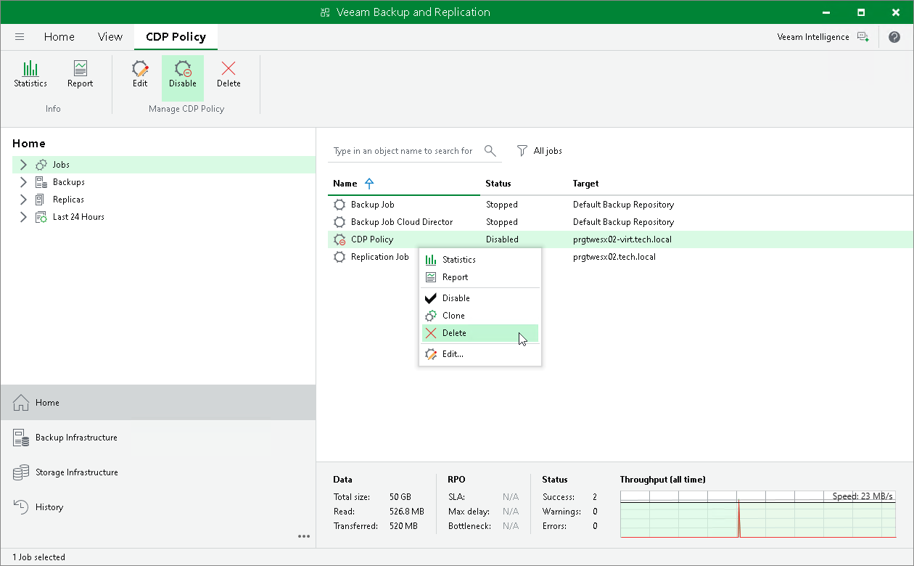914x566 pixels.
Task: Click the Backup Job gear icon
Action: tap(339, 205)
